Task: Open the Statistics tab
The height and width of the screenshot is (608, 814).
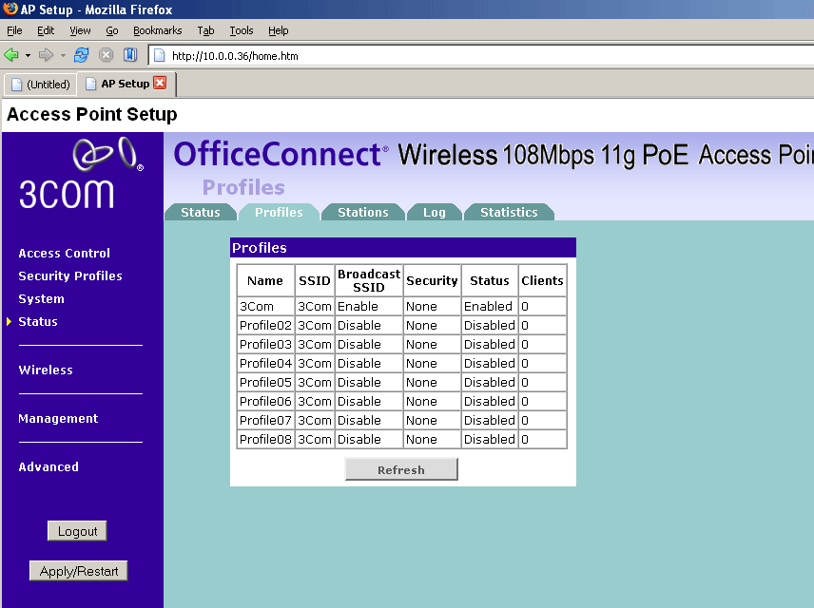Action: [x=509, y=212]
